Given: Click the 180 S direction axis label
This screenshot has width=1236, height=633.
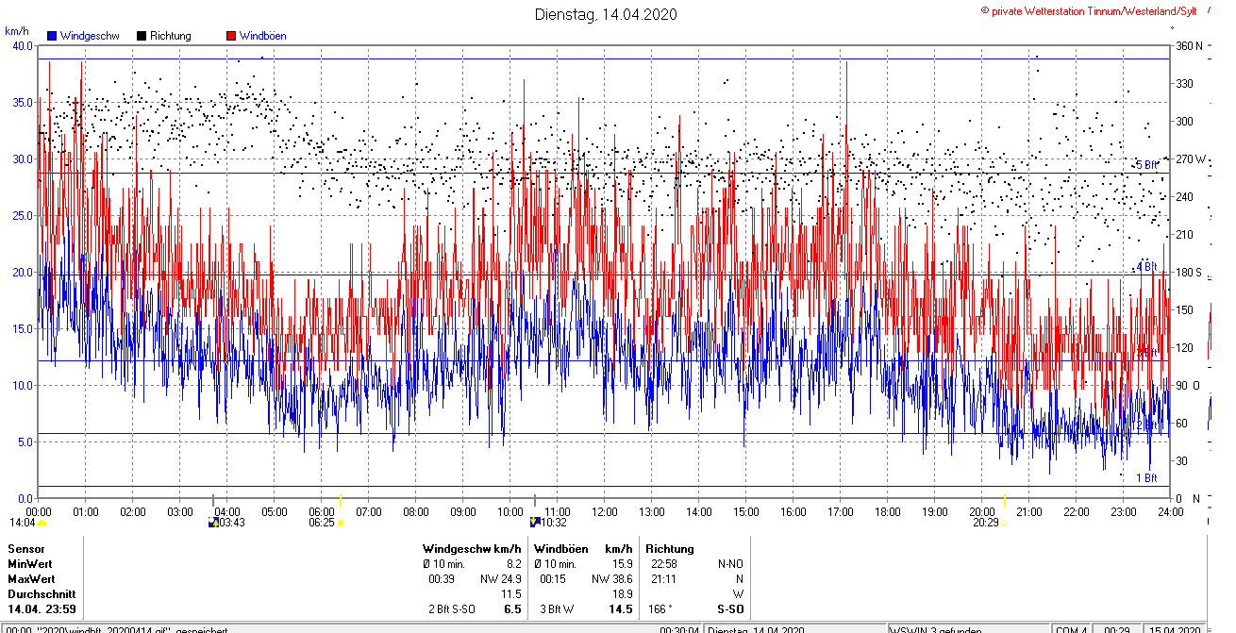Looking at the screenshot, I should pyautogui.click(x=1189, y=272).
